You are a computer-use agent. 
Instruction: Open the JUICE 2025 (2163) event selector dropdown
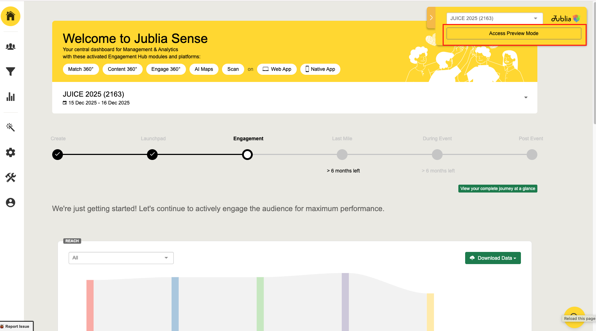(494, 18)
